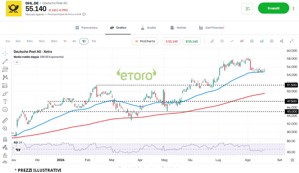Open the forecasting and measurement tools
Viewport: 299px width, 173px height.
point(5,85)
